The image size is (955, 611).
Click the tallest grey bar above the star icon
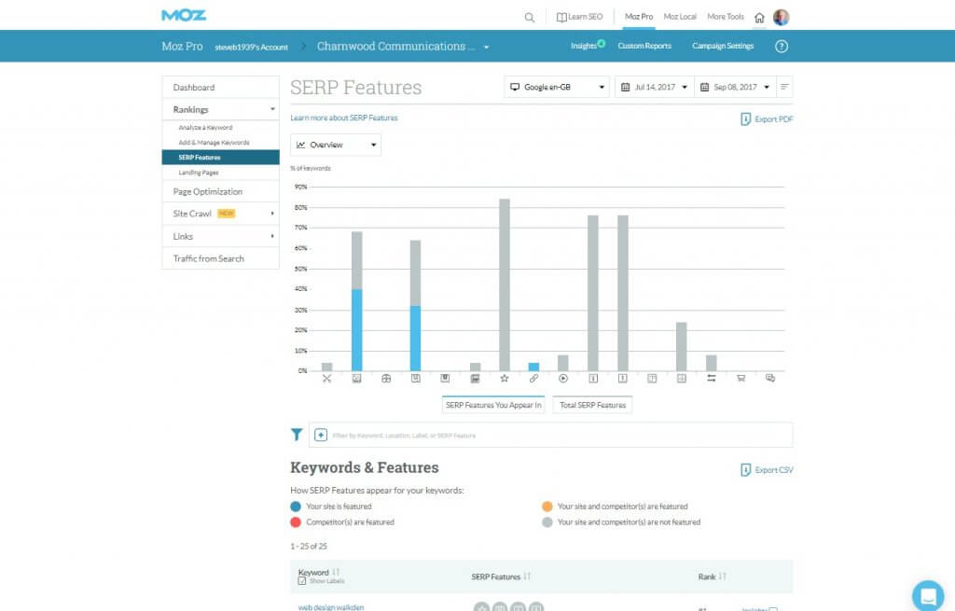(x=505, y=285)
